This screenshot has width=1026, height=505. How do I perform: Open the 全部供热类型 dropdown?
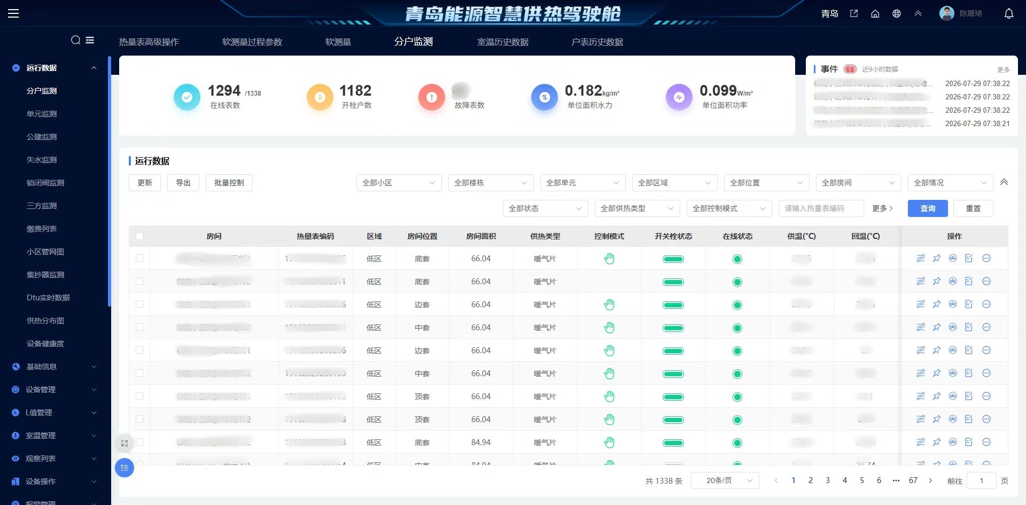click(638, 208)
